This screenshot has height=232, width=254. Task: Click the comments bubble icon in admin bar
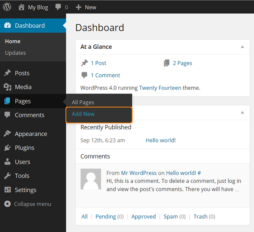pyautogui.click(x=58, y=7)
